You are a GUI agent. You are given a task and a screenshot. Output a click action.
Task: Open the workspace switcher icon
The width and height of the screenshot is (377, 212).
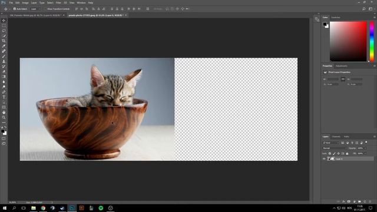(371, 9)
